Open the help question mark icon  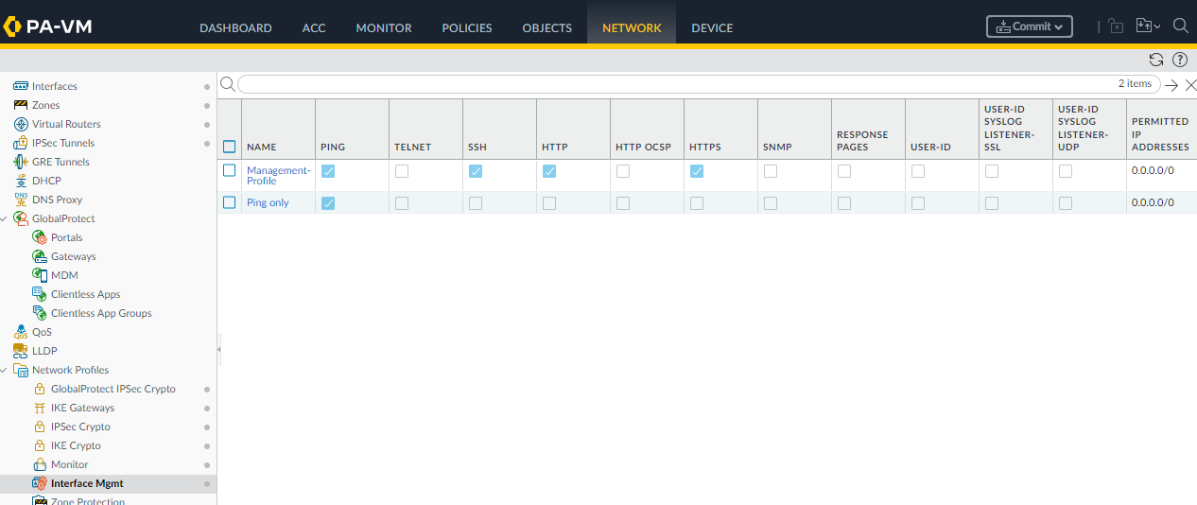pyautogui.click(x=1179, y=60)
